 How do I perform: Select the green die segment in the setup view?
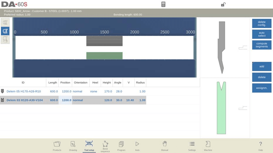104,56
